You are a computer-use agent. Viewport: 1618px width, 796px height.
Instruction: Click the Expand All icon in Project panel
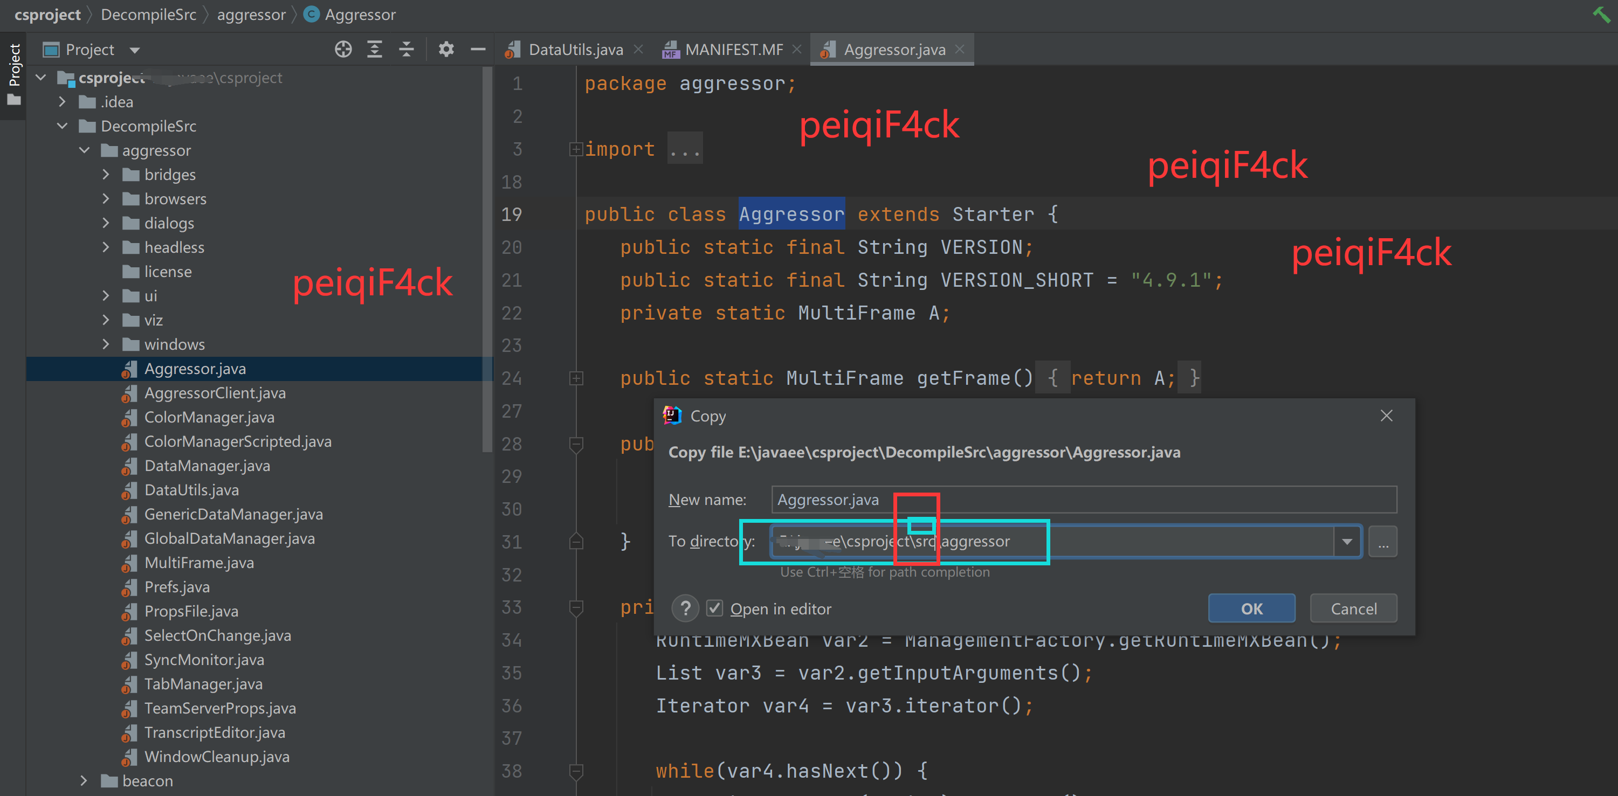tap(374, 49)
